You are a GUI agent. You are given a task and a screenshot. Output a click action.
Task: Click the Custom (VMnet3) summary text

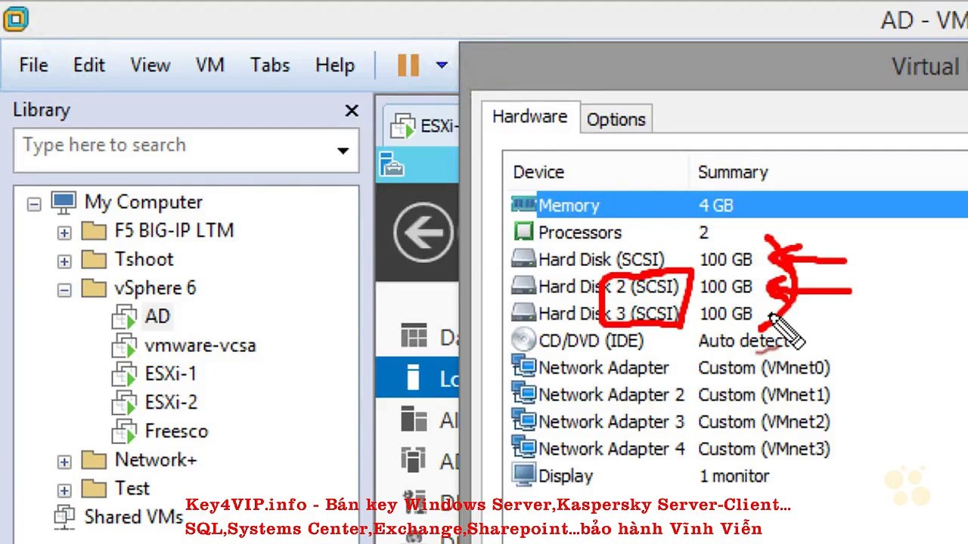(x=764, y=449)
